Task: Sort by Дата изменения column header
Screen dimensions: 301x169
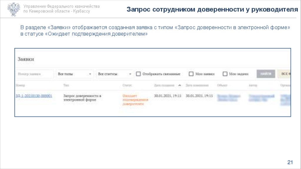Action: [197, 85]
